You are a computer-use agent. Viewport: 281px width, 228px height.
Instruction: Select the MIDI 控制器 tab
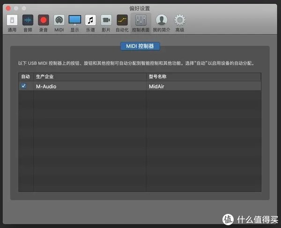click(140, 46)
